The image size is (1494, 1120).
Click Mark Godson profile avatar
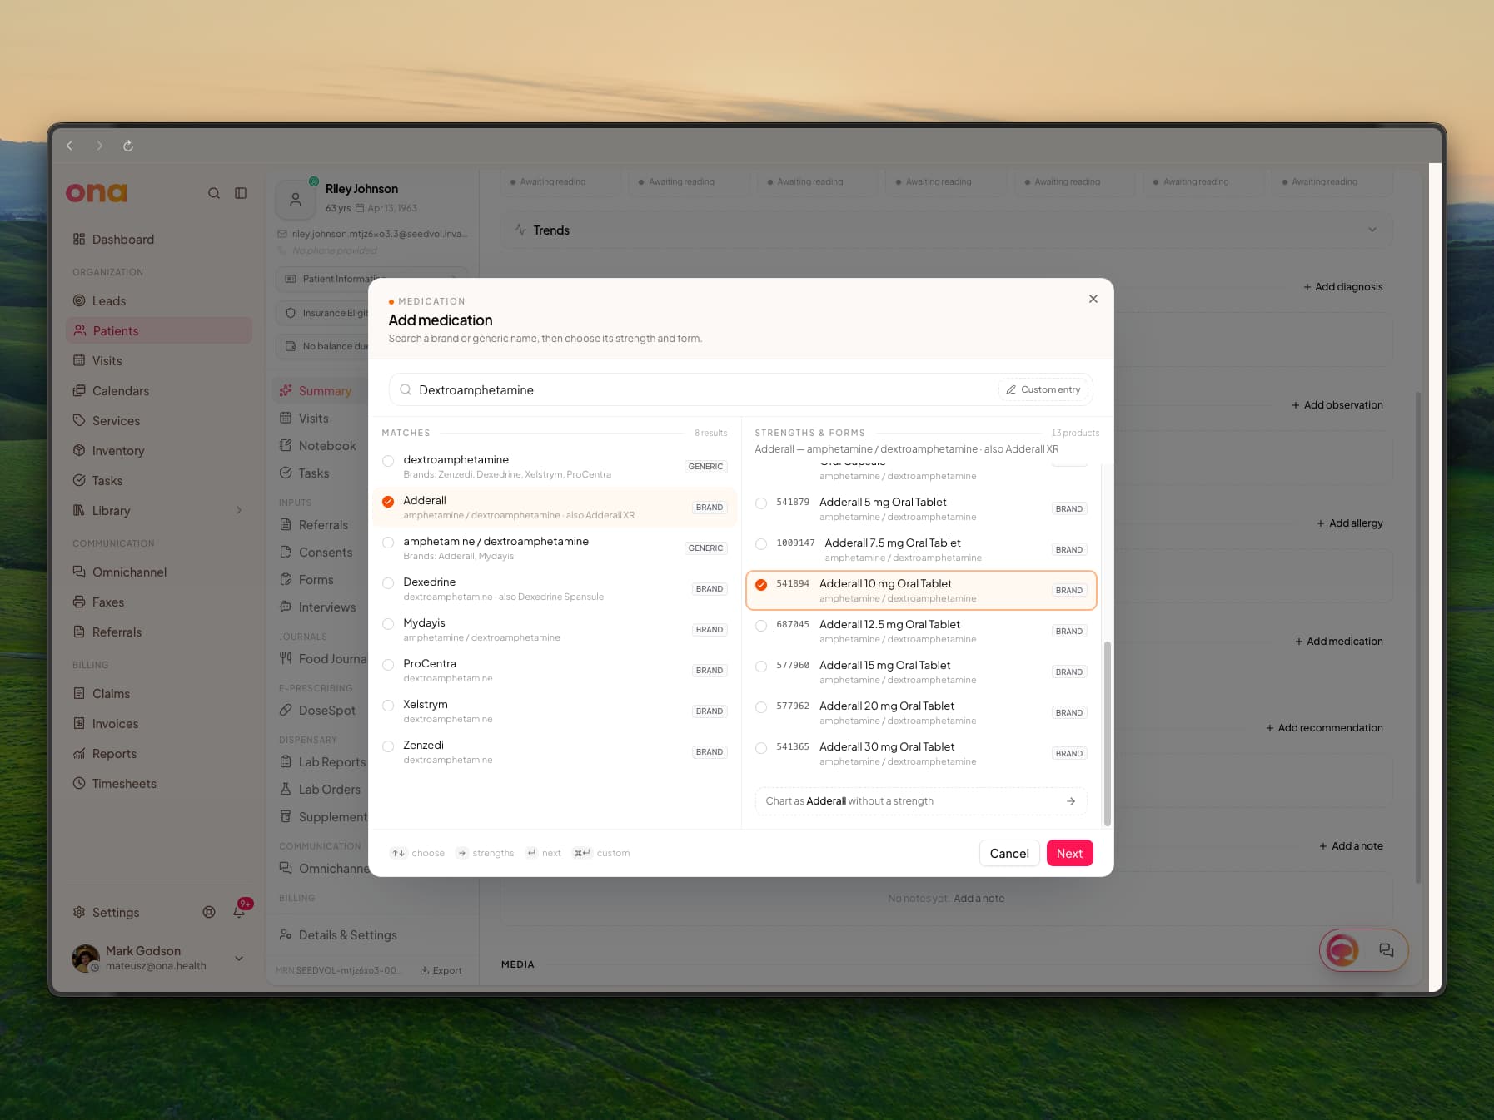coord(86,959)
